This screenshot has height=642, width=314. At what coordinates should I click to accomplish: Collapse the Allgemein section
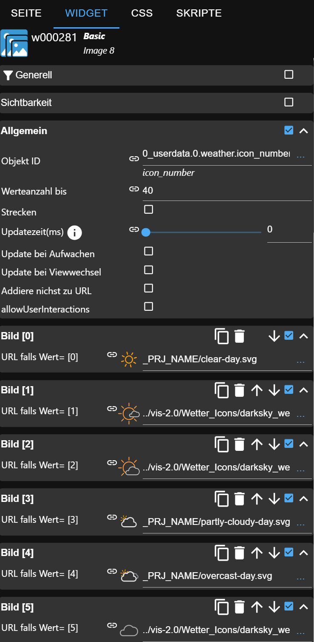click(303, 131)
